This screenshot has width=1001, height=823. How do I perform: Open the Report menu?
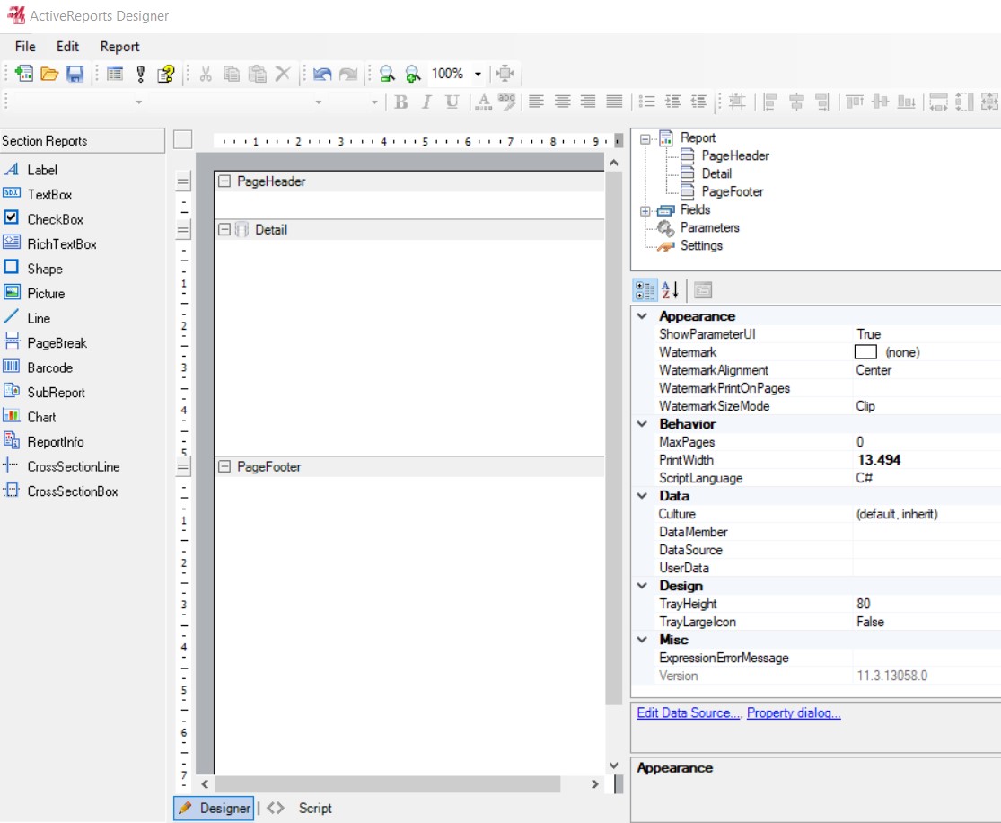[x=119, y=47]
